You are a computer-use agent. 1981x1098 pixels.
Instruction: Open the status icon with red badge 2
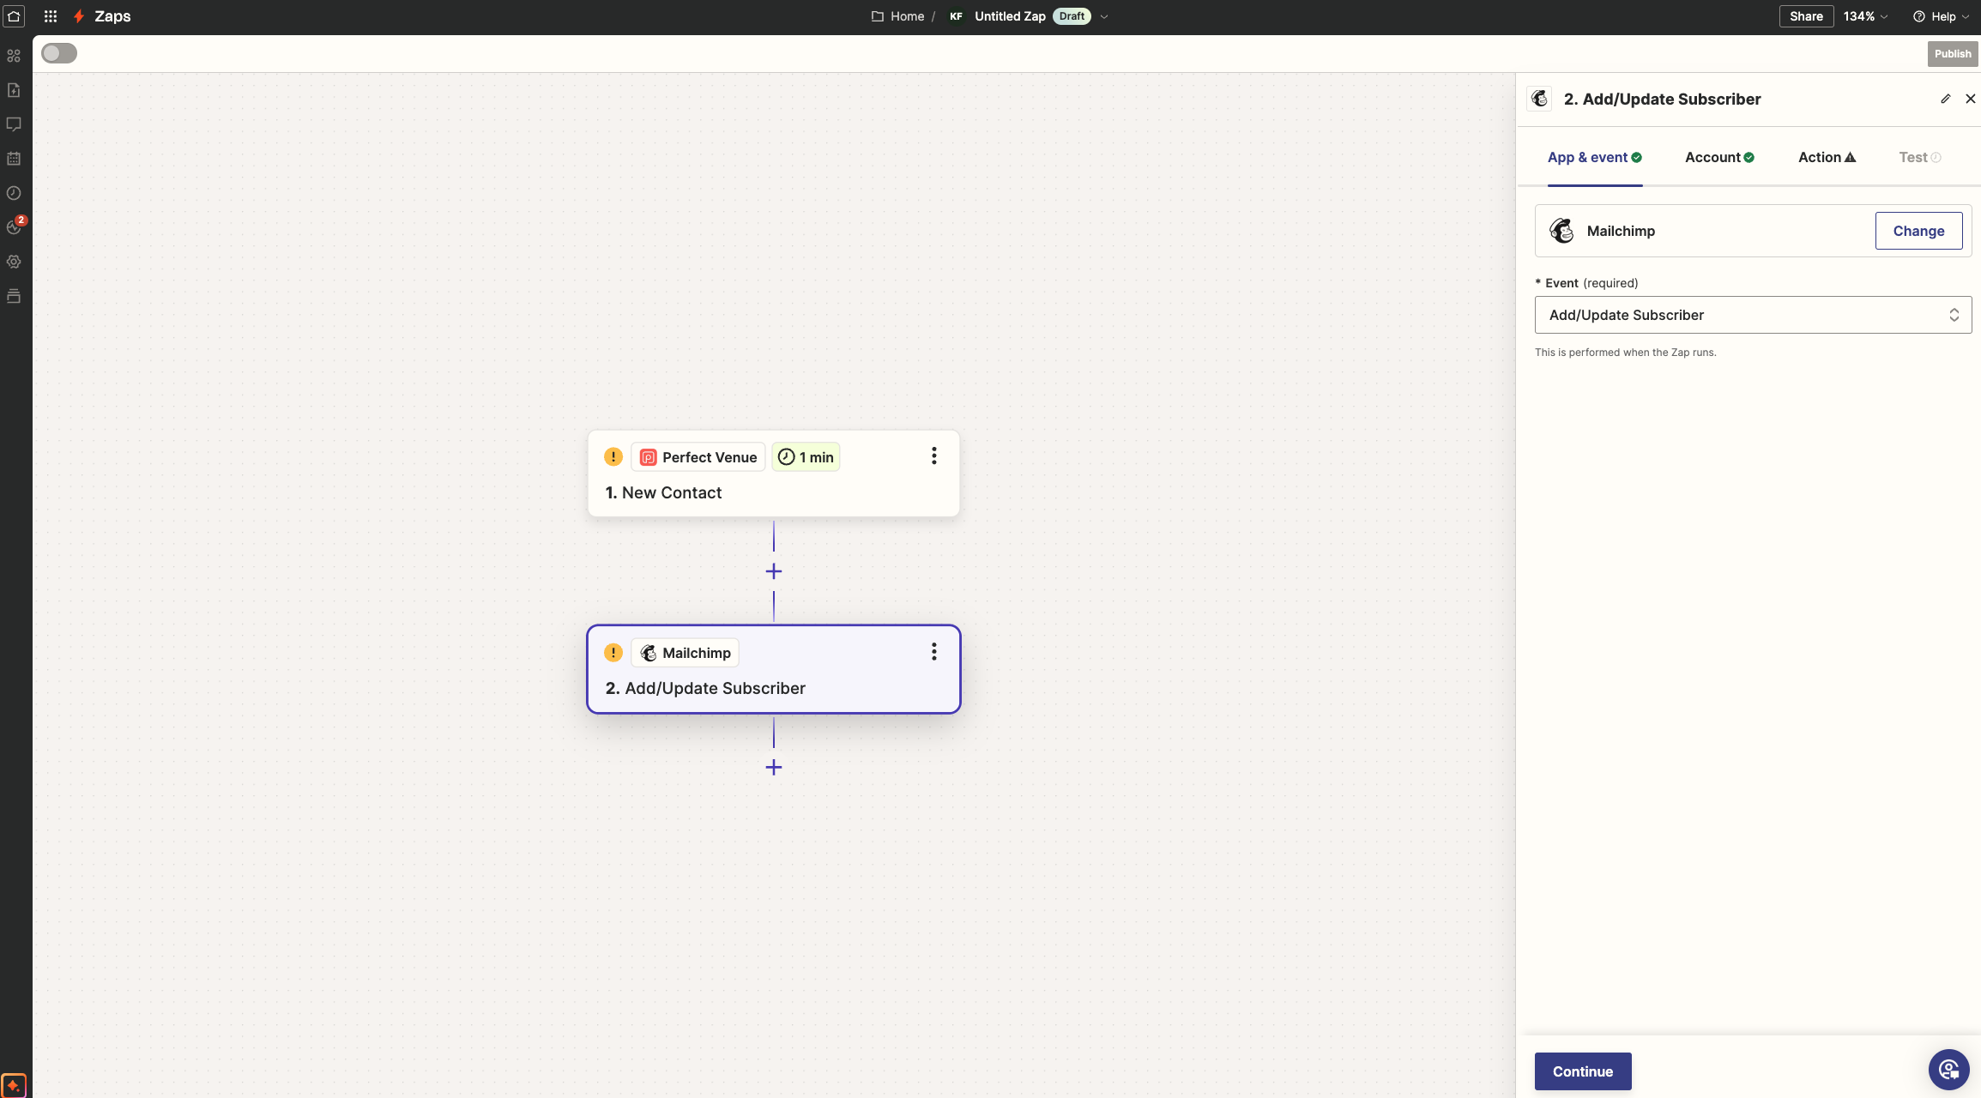[x=15, y=226]
